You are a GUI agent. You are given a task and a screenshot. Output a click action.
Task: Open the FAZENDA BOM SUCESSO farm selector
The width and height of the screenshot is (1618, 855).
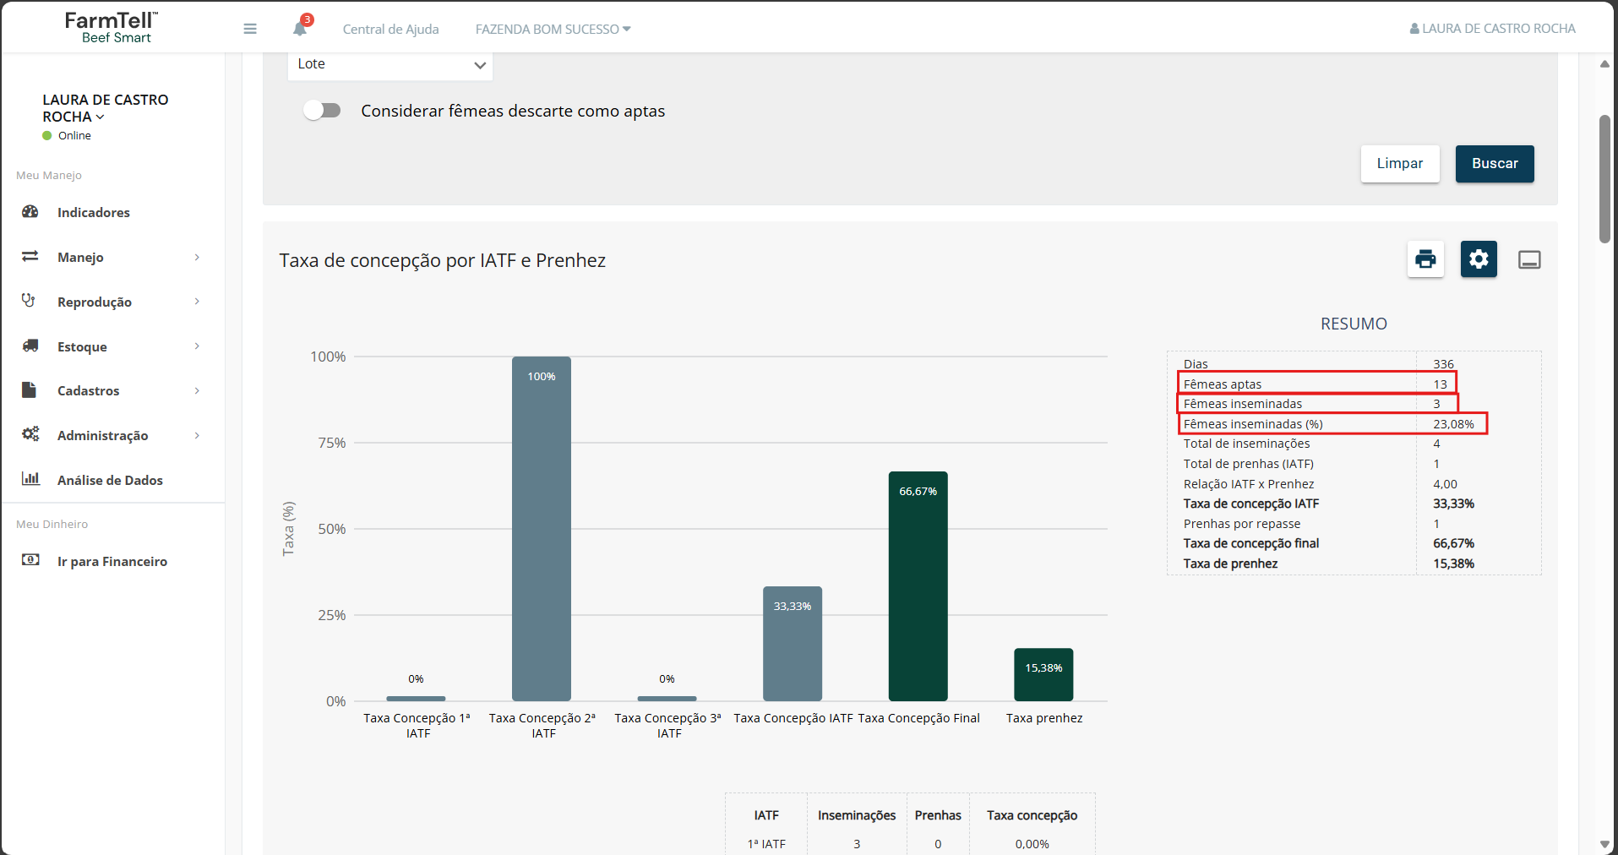pyautogui.click(x=553, y=29)
